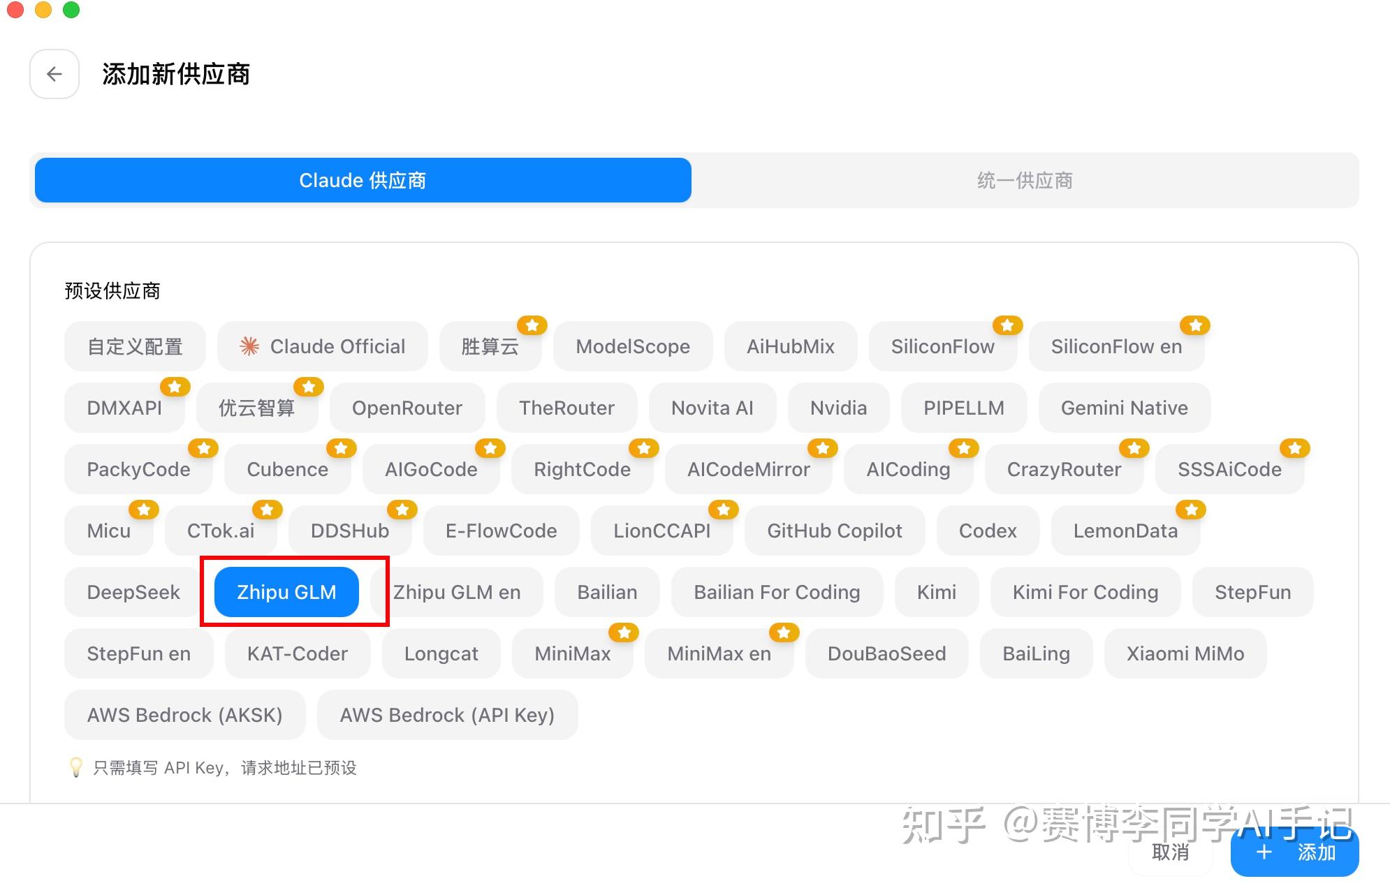
Task: Click the star badge on MiniMax en
Action: (784, 632)
